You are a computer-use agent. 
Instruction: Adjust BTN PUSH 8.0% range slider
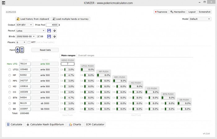(x=168, y=98)
